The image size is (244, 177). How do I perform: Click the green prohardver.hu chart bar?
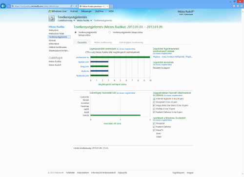tap(120, 57)
